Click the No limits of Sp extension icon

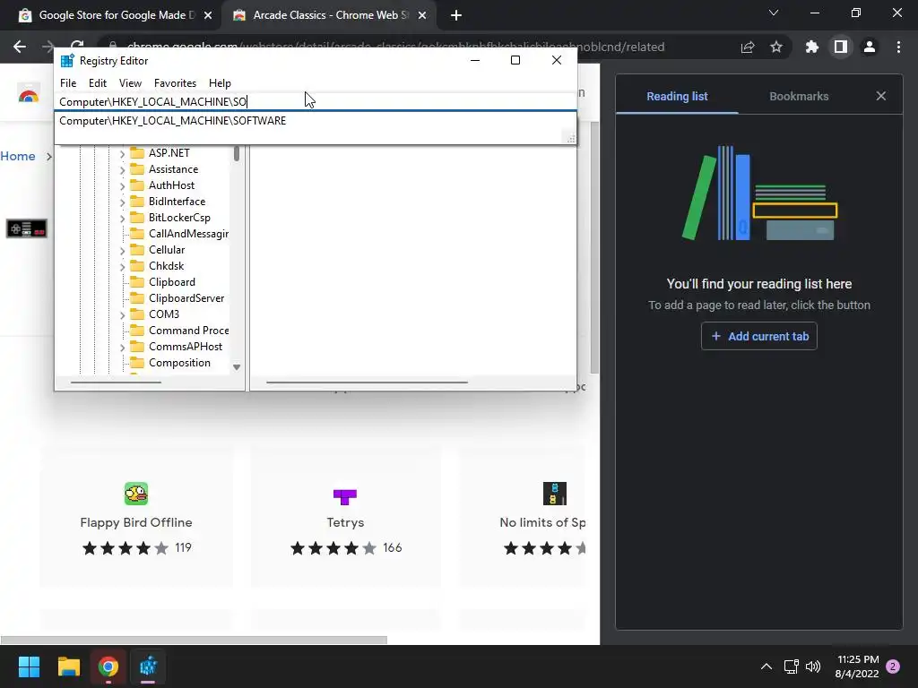pos(554,494)
